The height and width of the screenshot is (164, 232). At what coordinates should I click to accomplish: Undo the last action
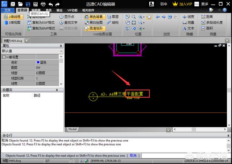[51, 4]
